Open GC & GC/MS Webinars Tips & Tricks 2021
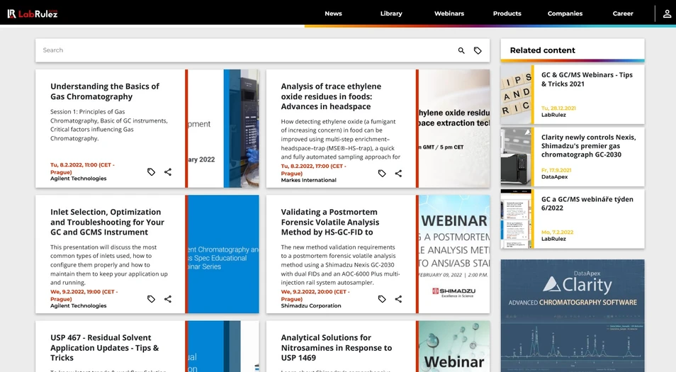Image resolution: width=676 pixels, height=372 pixels. [x=587, y=79]
